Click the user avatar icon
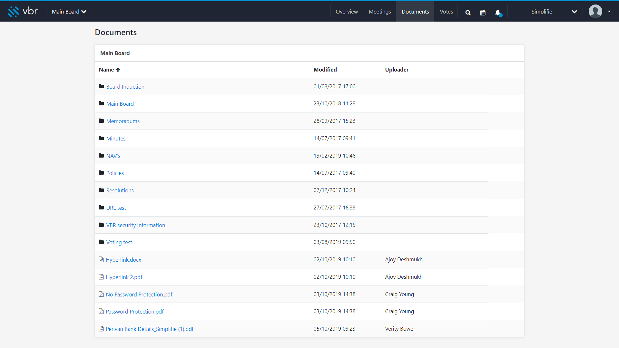Viewport: 619px width, 348px height. point(595,11)
